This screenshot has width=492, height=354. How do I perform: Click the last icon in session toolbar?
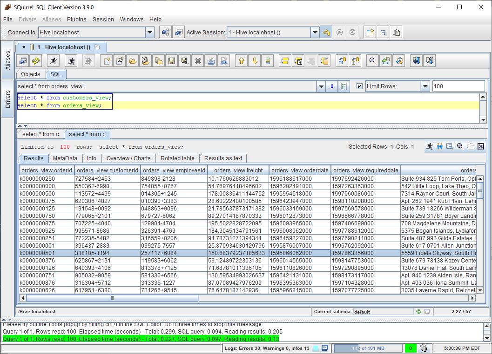(430, 61)
